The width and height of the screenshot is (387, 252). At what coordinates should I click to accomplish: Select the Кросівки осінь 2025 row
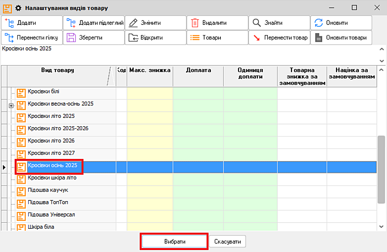52,166
